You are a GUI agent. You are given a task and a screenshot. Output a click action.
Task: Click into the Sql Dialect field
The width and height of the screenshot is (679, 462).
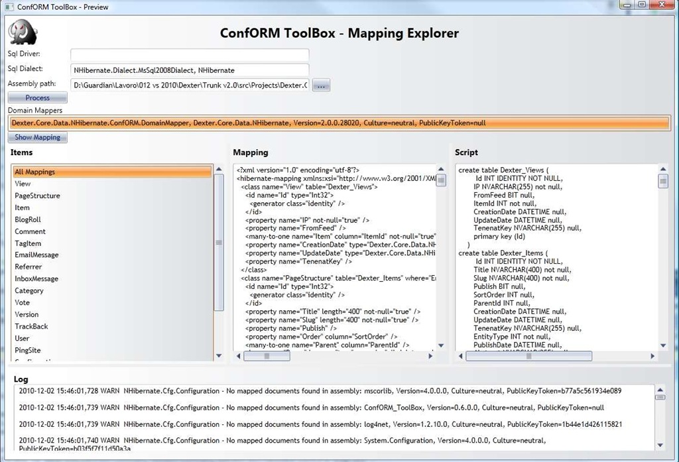pyautogui.click(x=190, y=70)
